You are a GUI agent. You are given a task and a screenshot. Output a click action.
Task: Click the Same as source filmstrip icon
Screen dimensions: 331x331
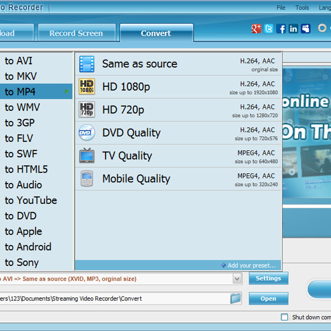(x=87, y=64)
